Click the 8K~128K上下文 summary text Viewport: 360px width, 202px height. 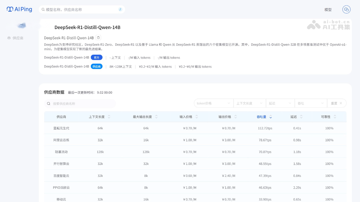pos(121,66)
